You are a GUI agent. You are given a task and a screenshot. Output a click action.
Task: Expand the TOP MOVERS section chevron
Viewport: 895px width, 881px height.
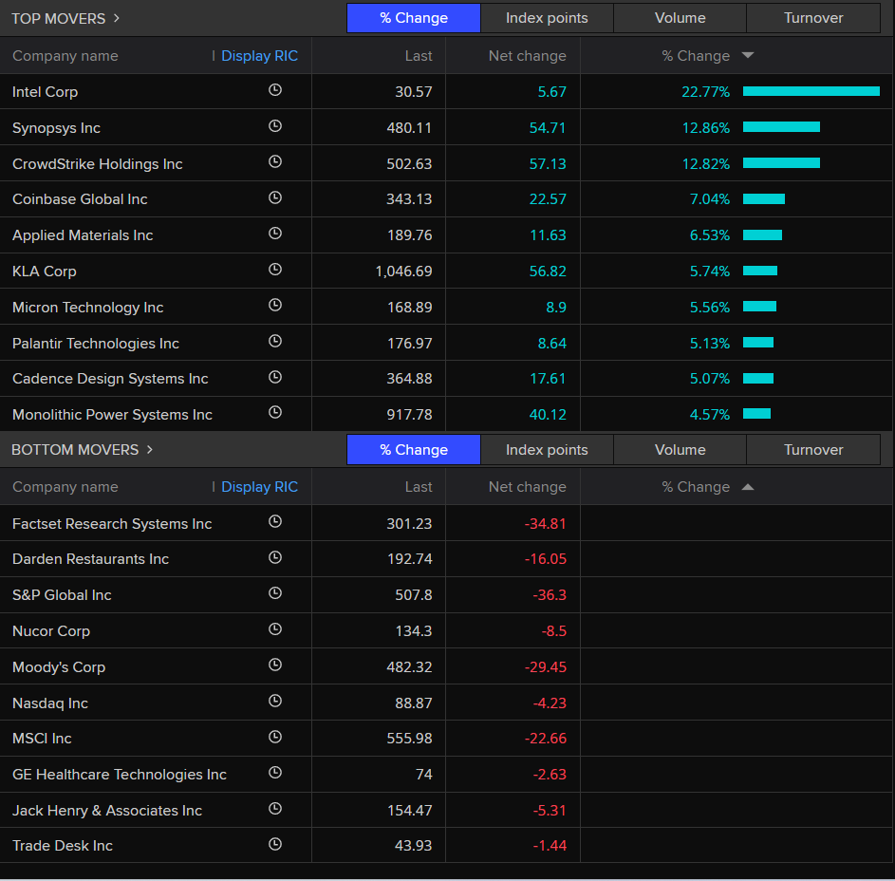117,18
